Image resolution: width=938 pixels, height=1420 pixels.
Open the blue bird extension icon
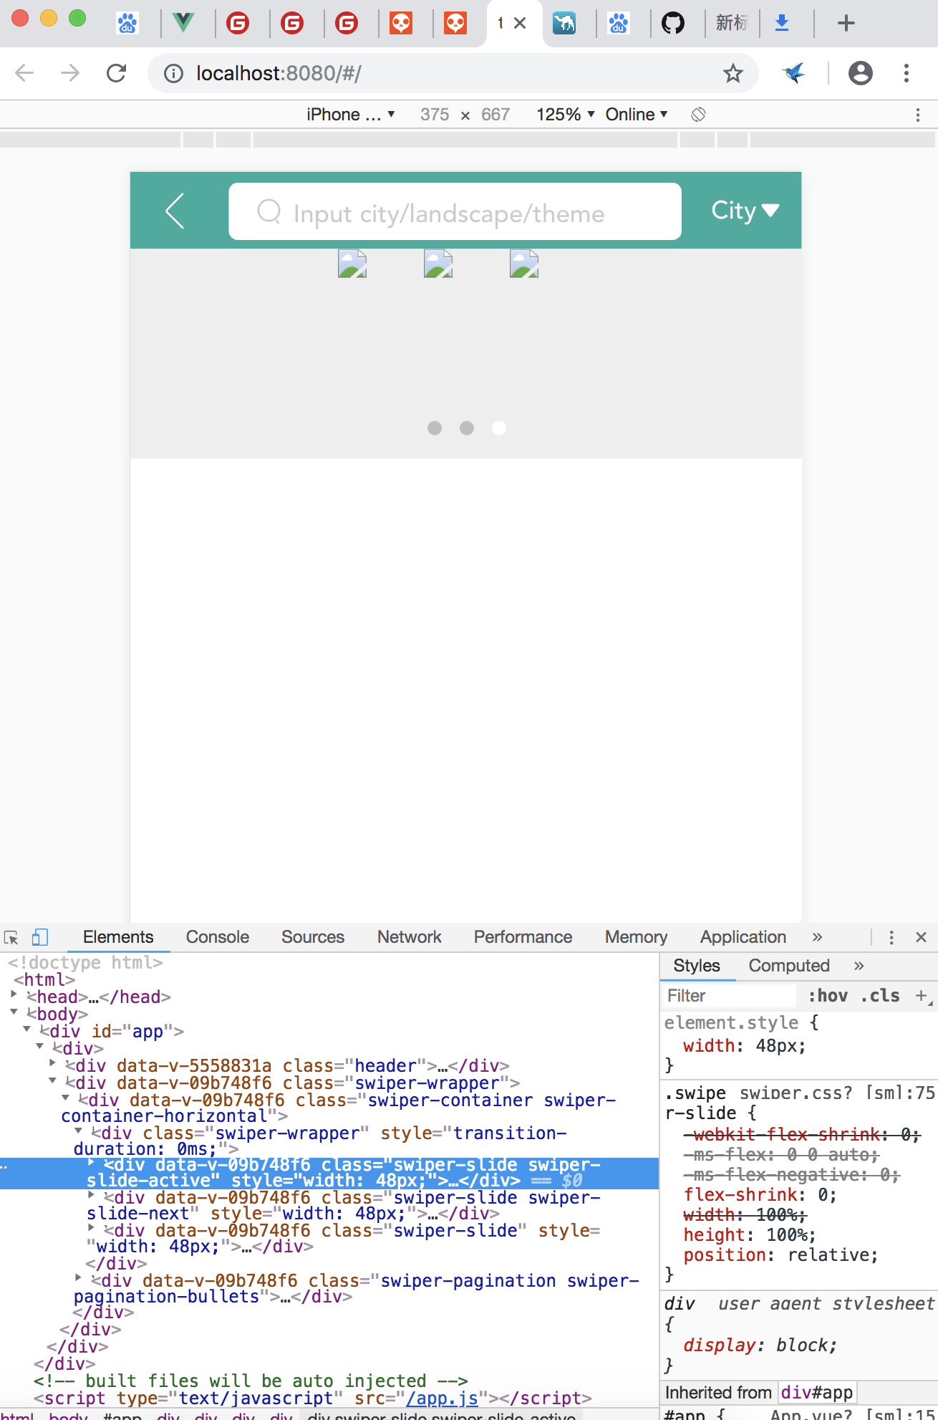(793, 72)
